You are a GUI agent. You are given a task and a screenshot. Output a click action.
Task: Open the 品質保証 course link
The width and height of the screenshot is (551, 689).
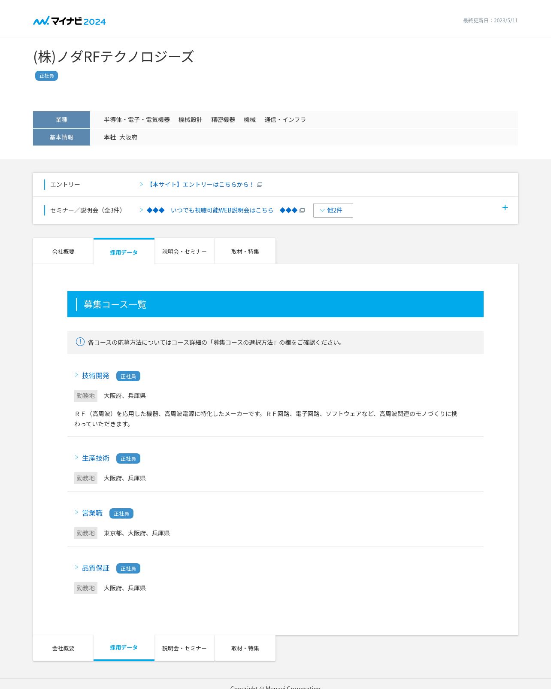click(96, 568)
